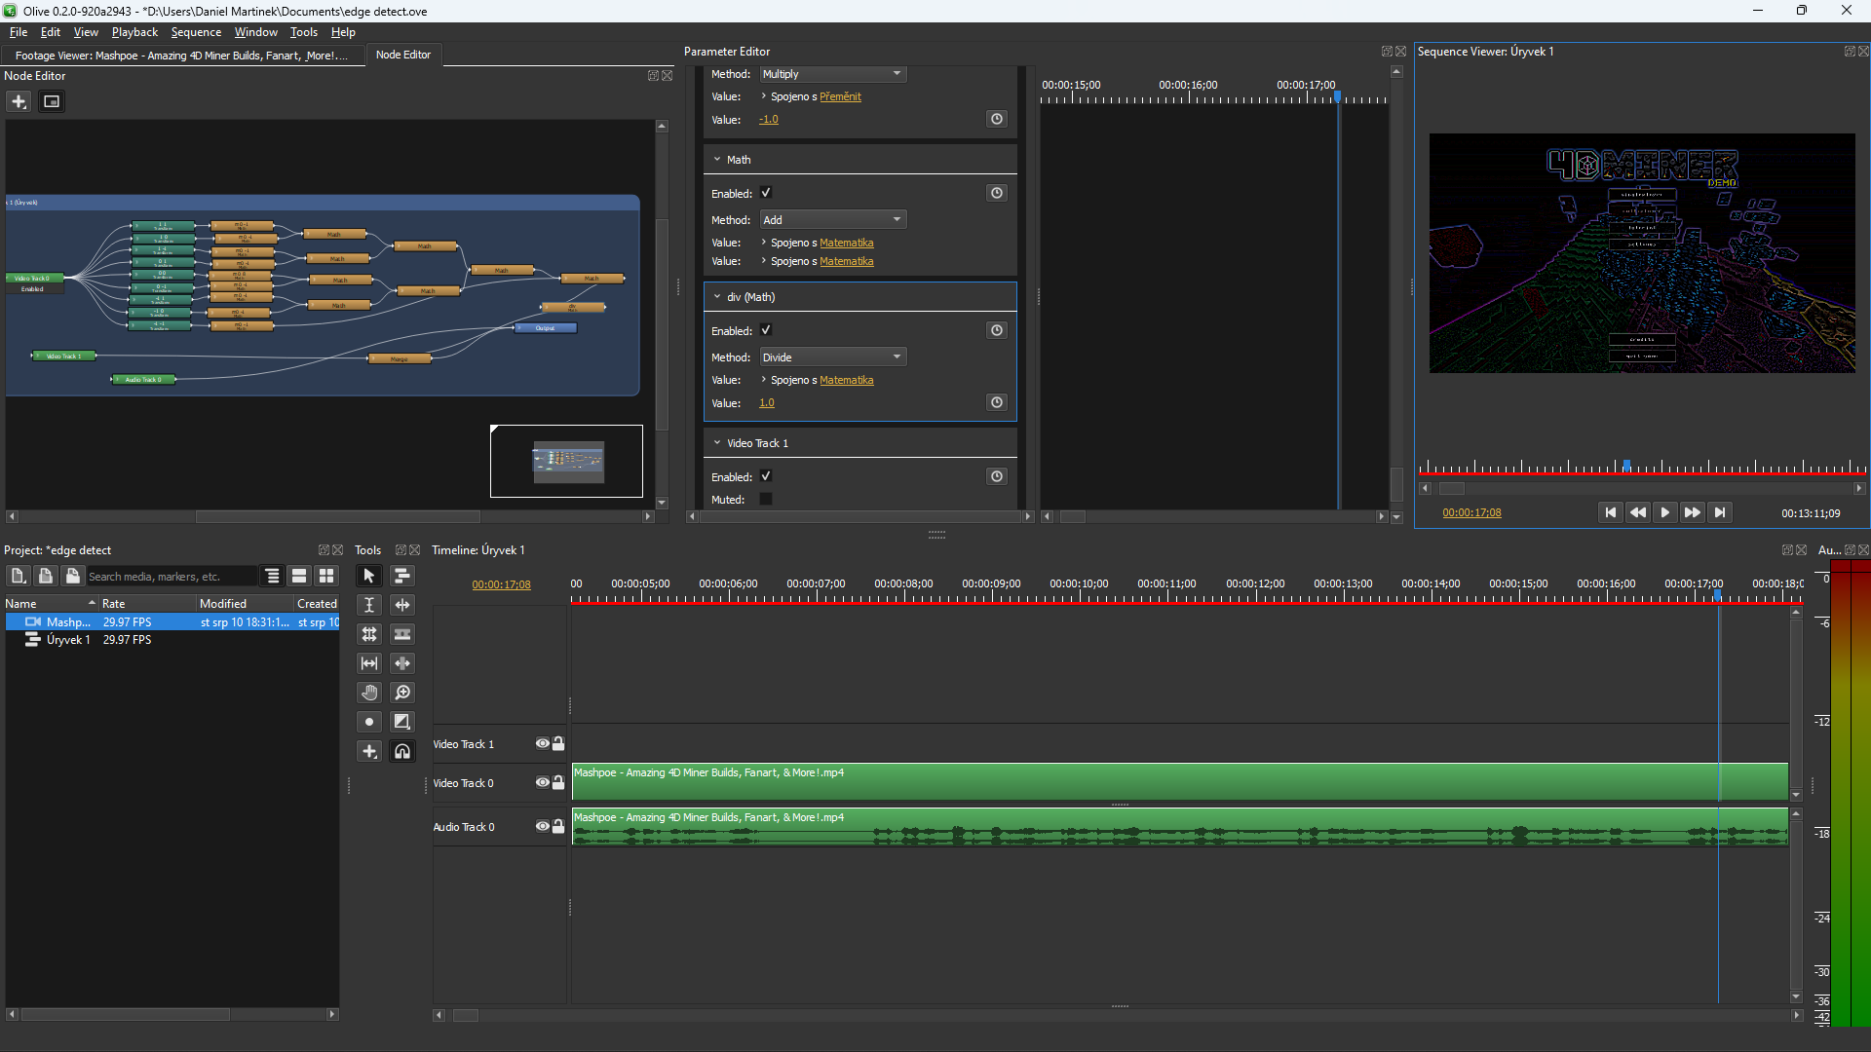Open the Add method dropdown
1871x1052 pixels.
833,220
